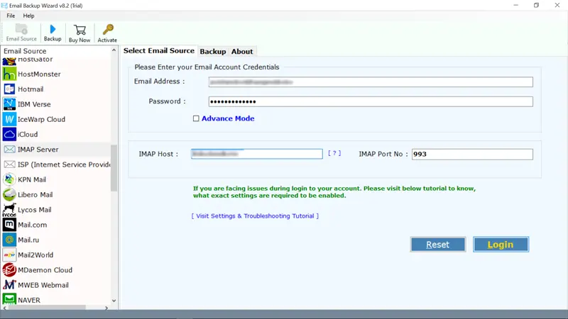Image resolution: width=568 pixels, height=319 pixels.
Task: Click the Email Address input field
Action: pos(371,82)
